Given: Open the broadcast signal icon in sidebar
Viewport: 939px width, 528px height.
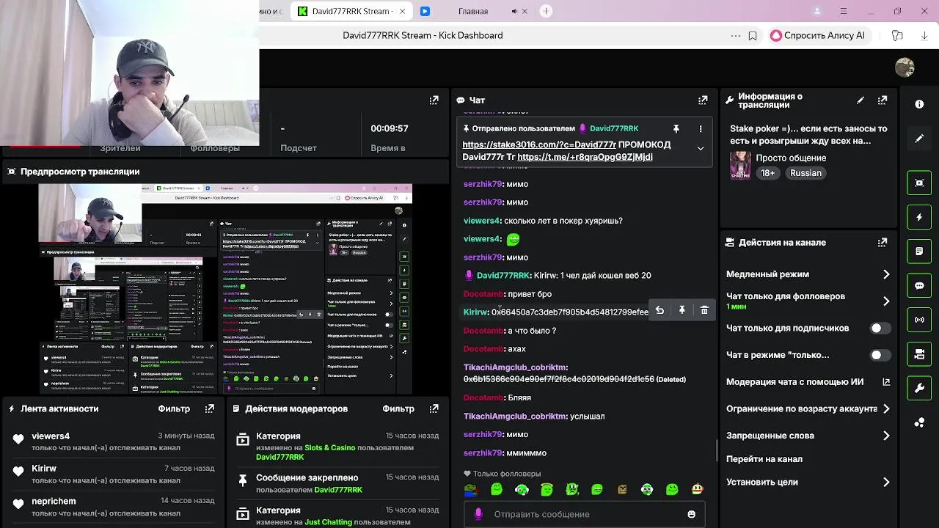Looking at the screenshot, I should pos(919,320).
